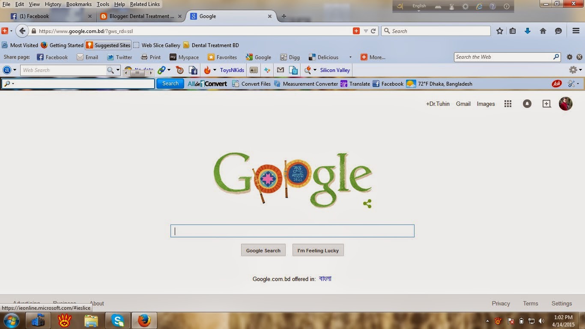
Task: Expand the Delicious overflow dropdown arrow
Action: coord(350,57)
